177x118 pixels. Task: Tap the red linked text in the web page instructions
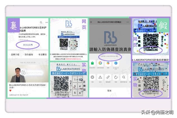[x=73, y=59]
